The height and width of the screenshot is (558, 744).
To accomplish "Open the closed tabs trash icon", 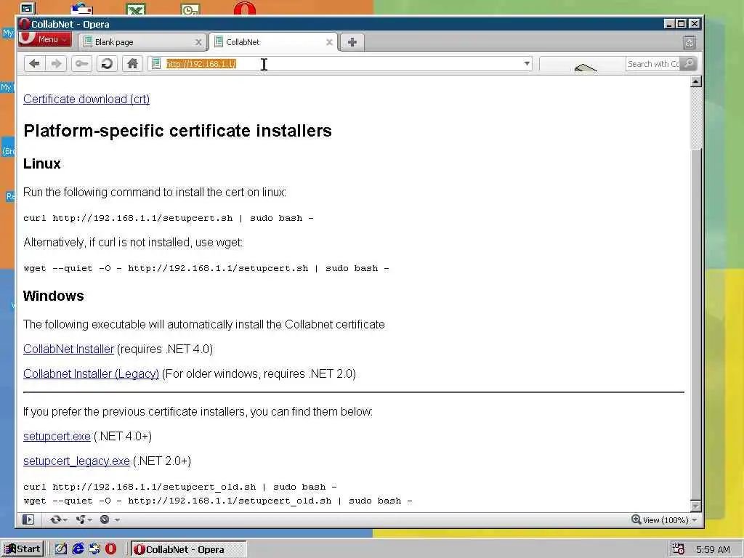I will (x=690, y=43).
